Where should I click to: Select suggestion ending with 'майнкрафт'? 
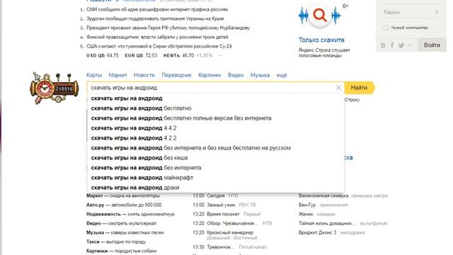215,178
